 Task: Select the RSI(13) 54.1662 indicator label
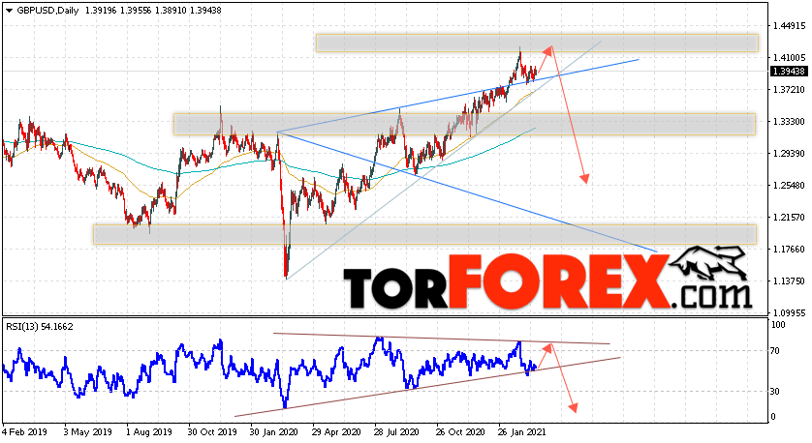(x=40, y=327)
